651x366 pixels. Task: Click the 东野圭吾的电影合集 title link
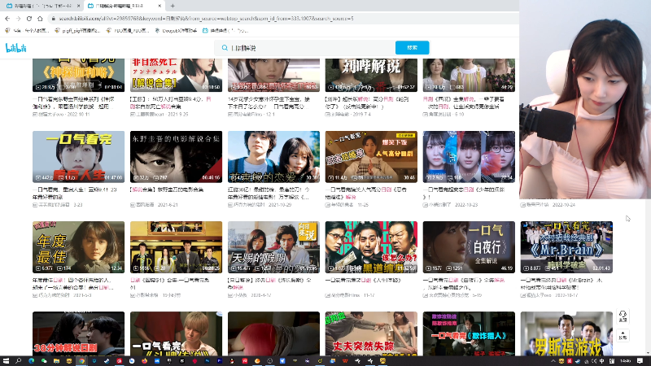pos(167,190)
